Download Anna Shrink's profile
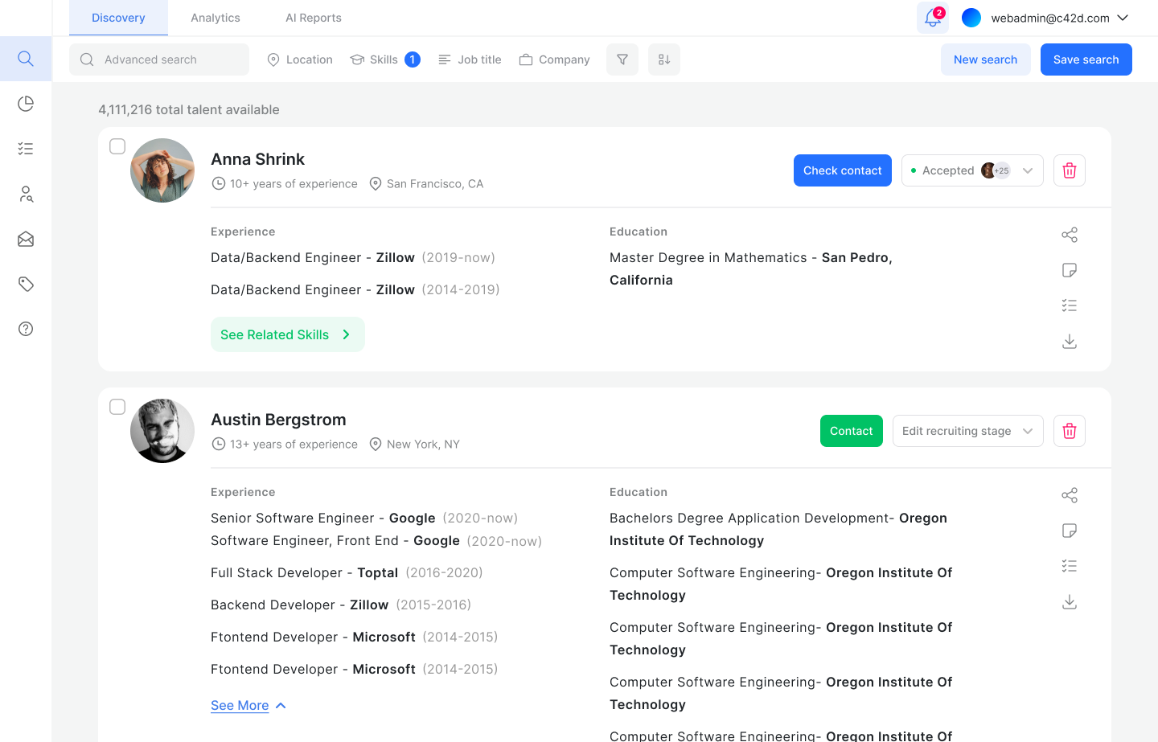 click(1070, 342)
